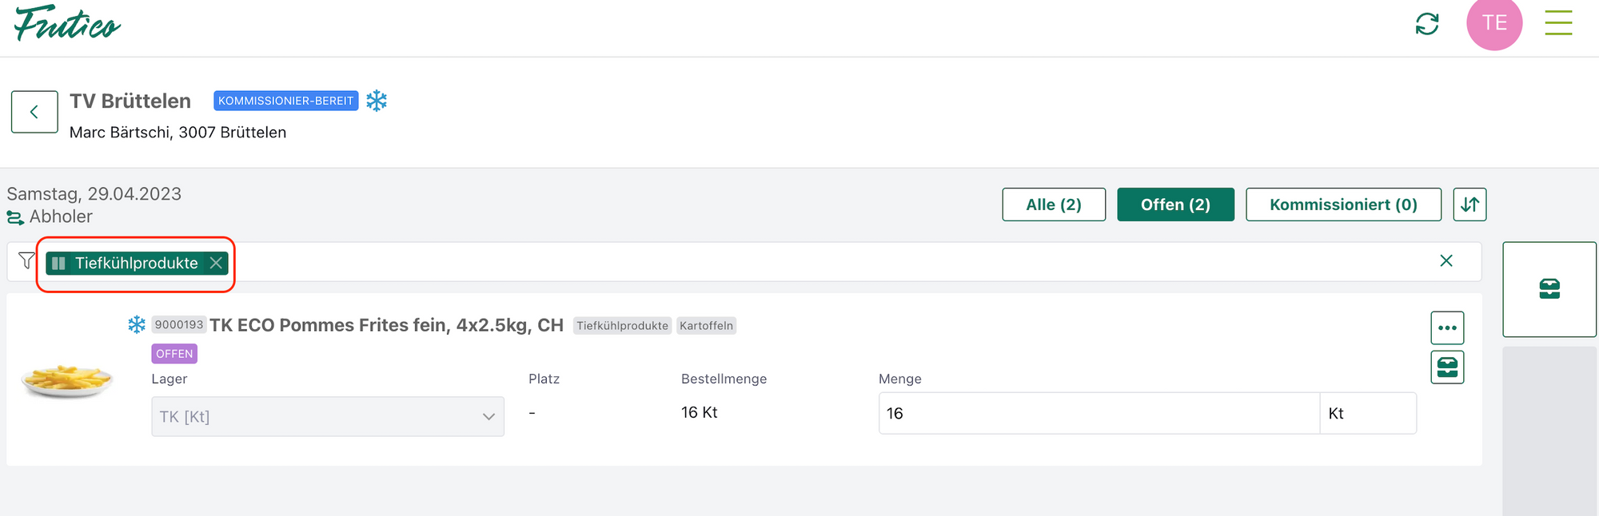Click the box icon on the Pommes Frites row

point(1447,367)
